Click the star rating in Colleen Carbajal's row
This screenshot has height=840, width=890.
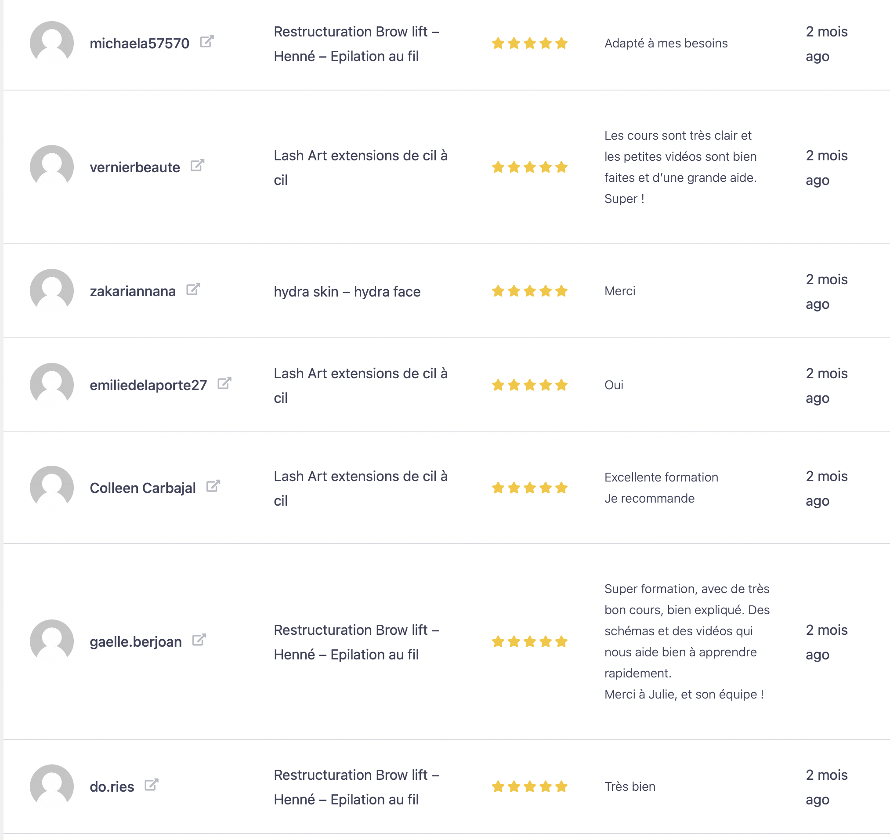530,488
